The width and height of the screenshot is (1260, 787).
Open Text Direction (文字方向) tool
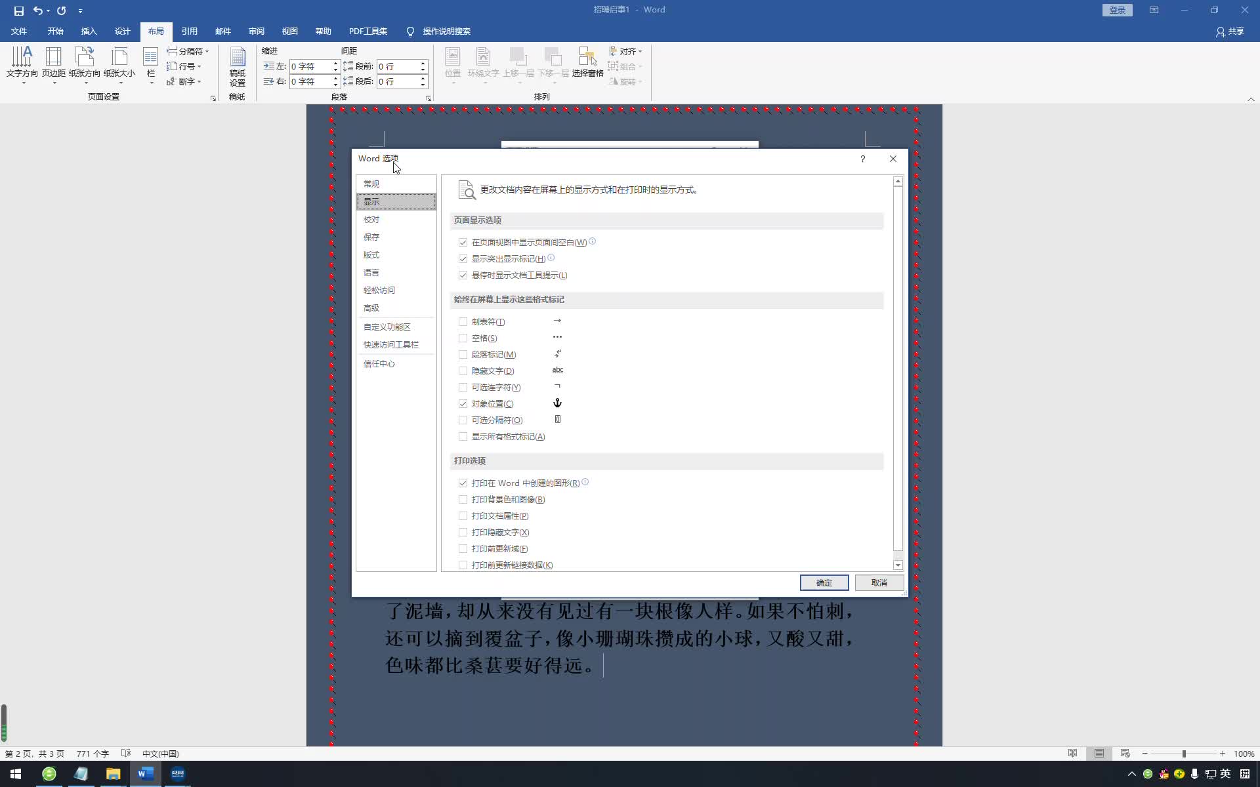tap(22, 64)
